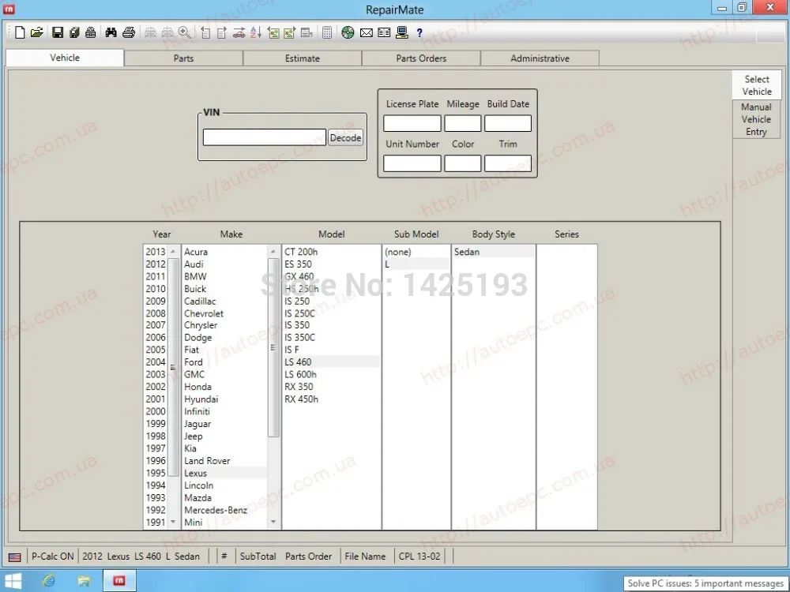Click the Year list scroll-down arrow
The width and height of the screenshot is (790, 592).
click(x=173, y=522)
